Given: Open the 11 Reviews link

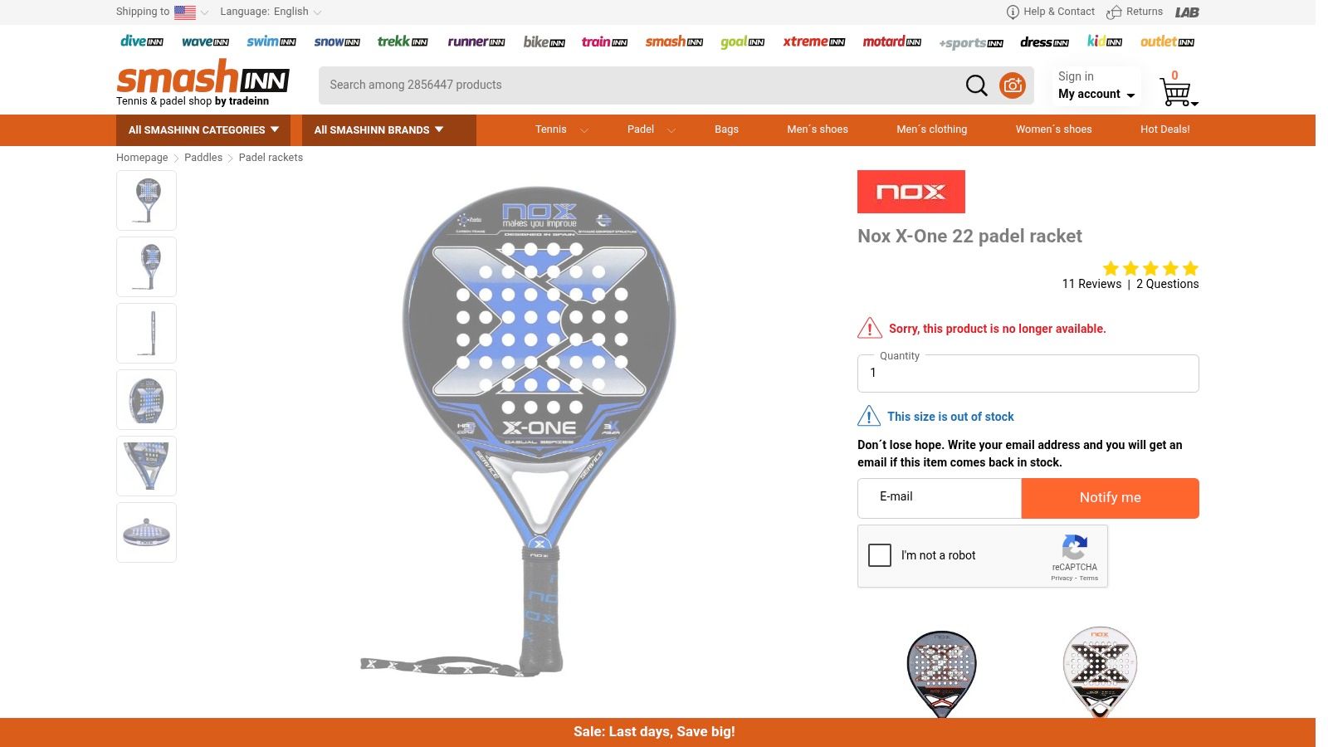Looking at the screenshot, I should tap(1091, 284).
